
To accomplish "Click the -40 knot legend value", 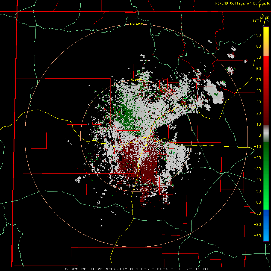I will [x=257, y=180].
